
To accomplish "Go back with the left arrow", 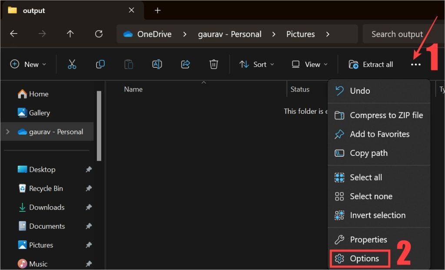I will (x=14, y=34).
